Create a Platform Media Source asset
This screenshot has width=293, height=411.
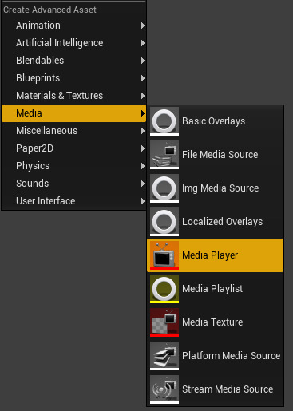click(215, 356)
